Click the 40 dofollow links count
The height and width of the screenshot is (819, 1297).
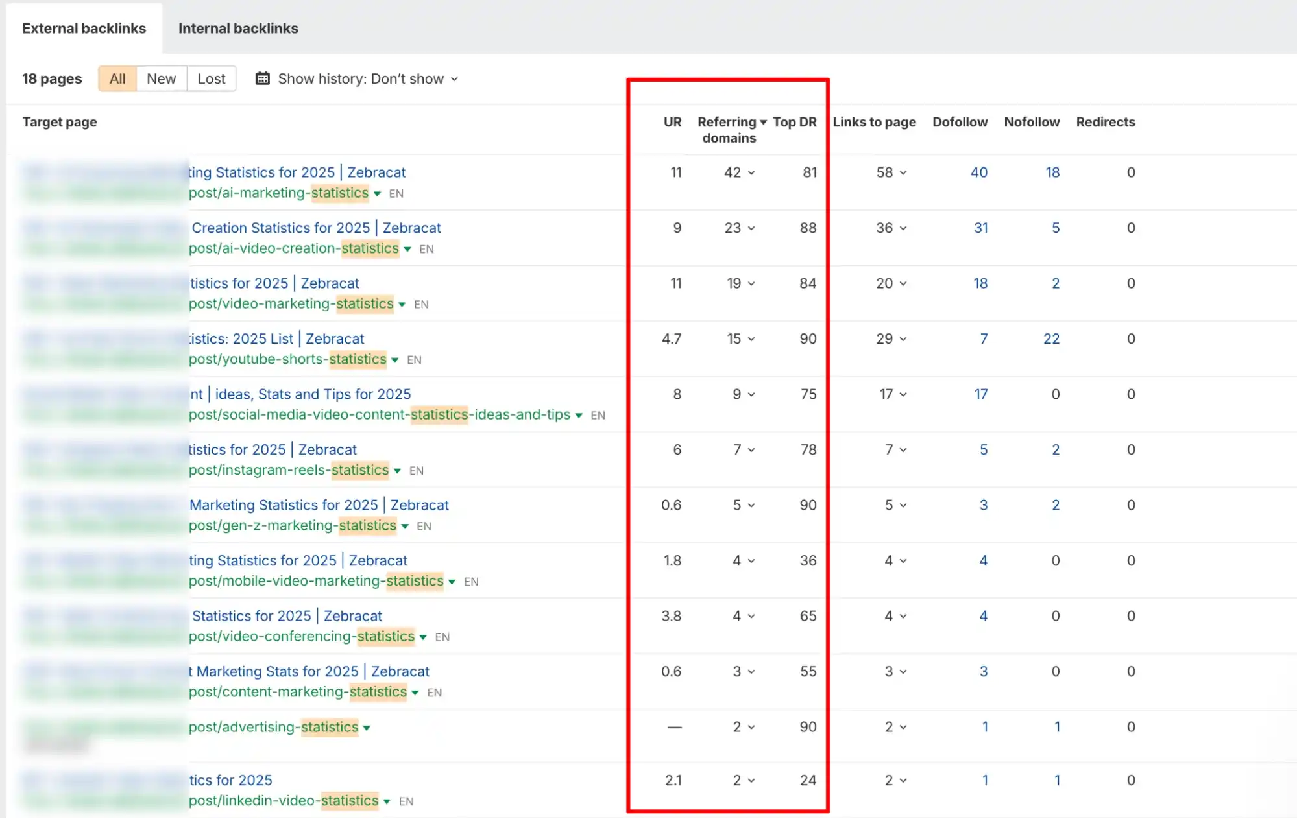(978, 172)
